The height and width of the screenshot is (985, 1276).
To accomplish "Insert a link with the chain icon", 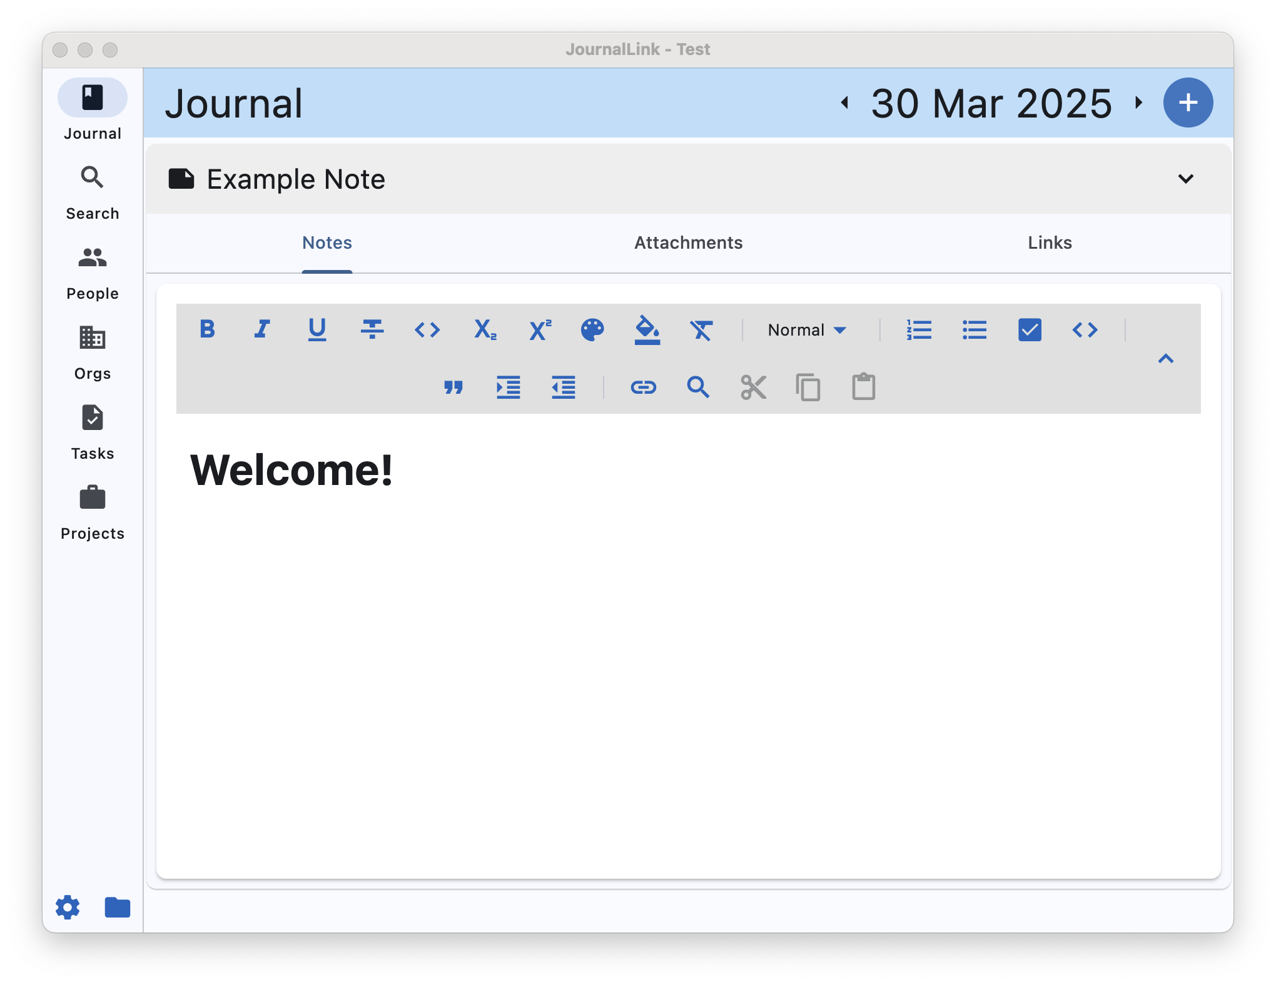I will [643, 387].
